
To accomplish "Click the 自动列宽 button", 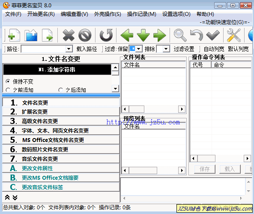I will (x=214, y=49).
